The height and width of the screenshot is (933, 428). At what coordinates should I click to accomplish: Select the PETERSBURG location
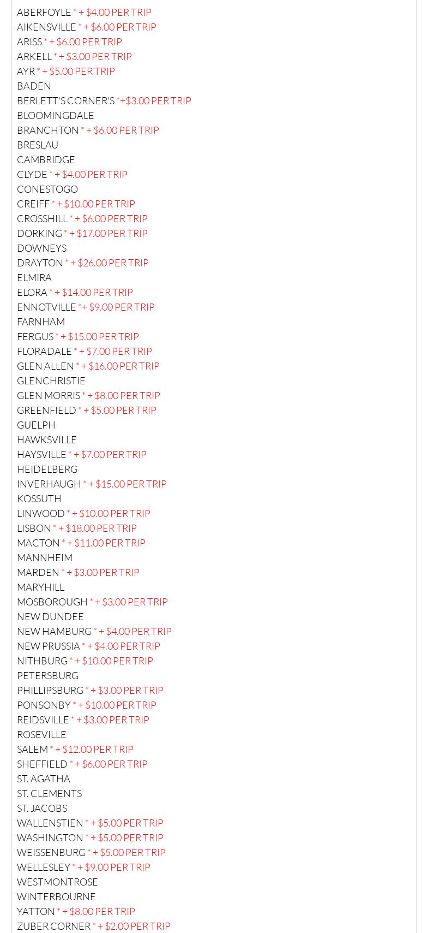point(47,675)
